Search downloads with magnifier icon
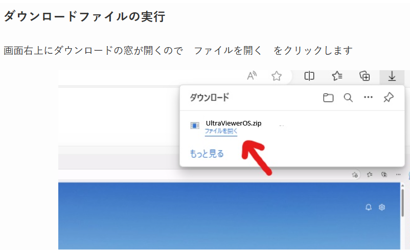The image size is (410, 250). pos(348,97)
